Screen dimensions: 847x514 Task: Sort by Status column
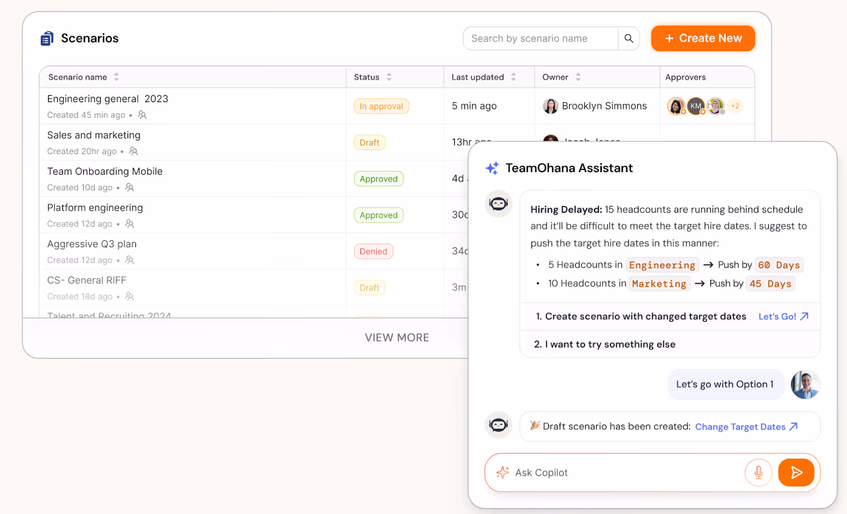(389, 77)
